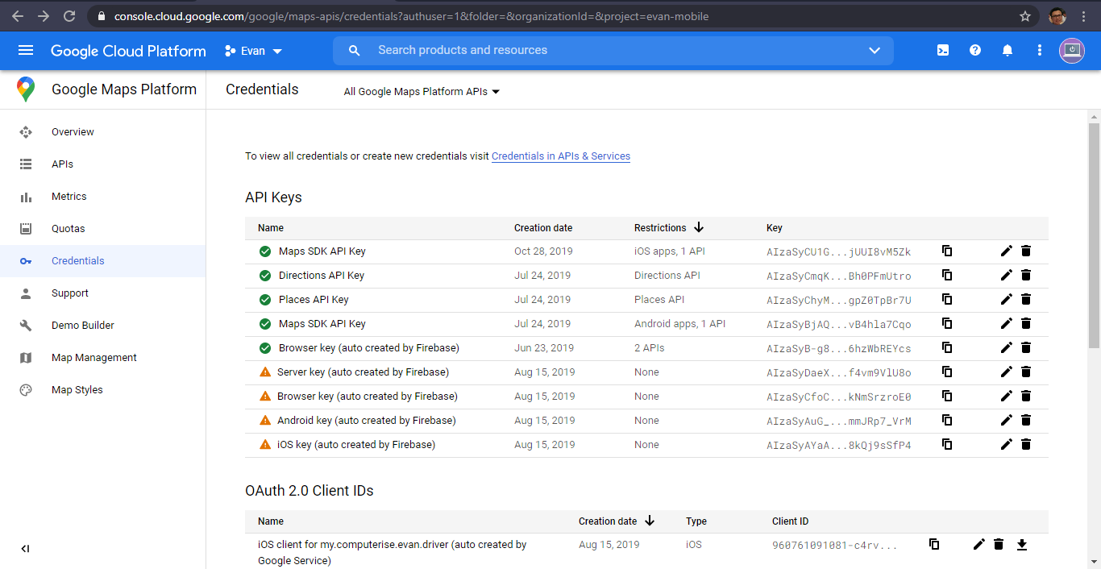The image size is (1101, 569).
Task: Click the page vertical scrollbar
Action: (1094, 234)
